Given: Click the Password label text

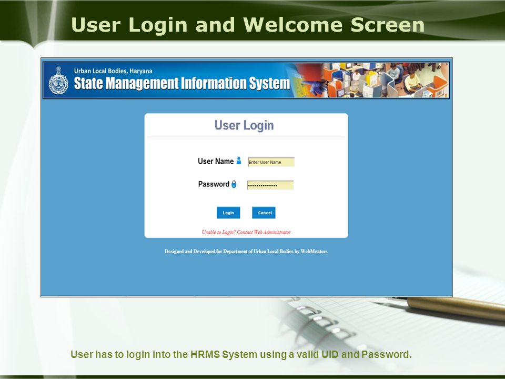Looking at the screenshot, I should pyautogui.click(x=214, y=184).
